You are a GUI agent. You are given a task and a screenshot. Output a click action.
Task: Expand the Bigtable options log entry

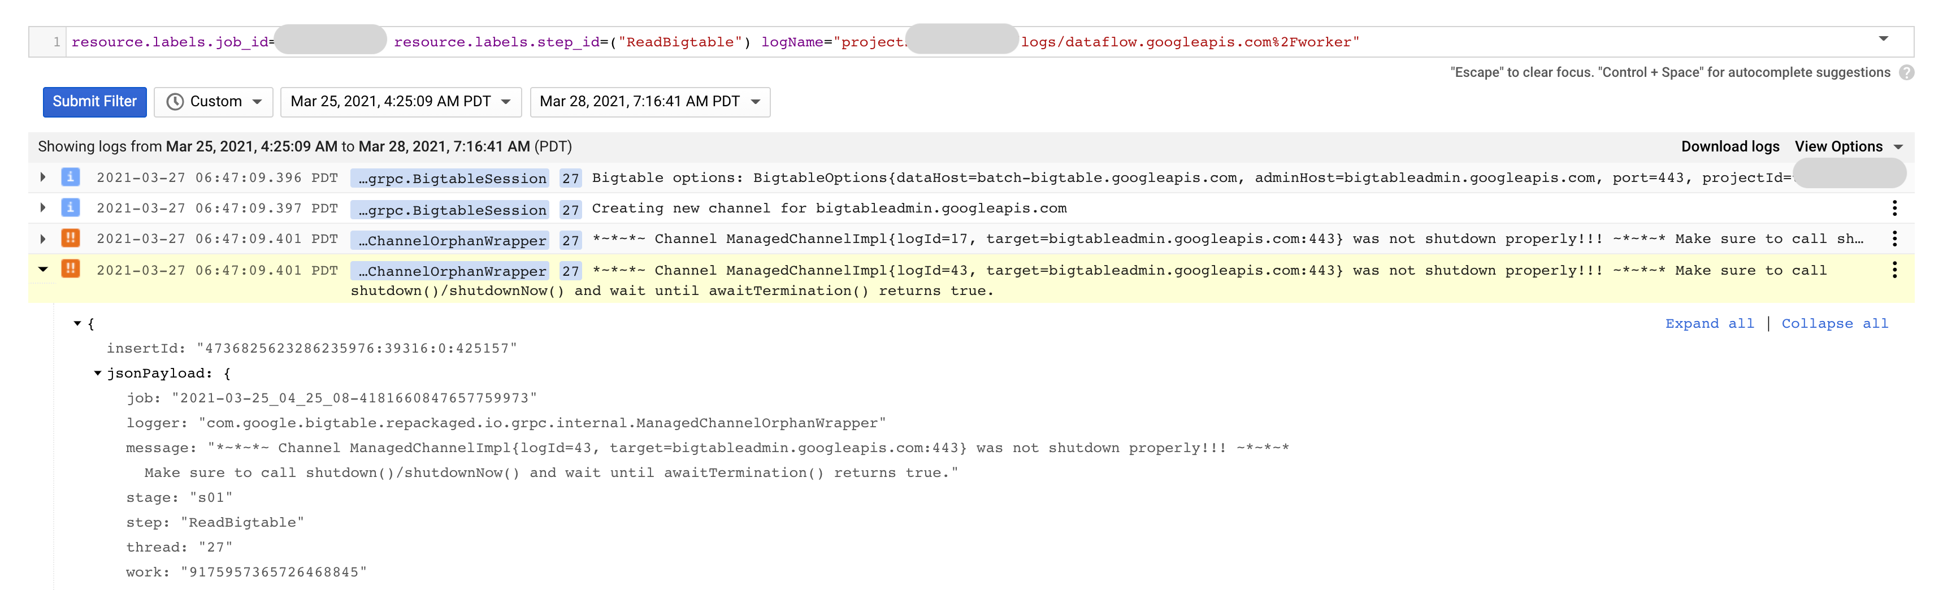coord(43,177)
